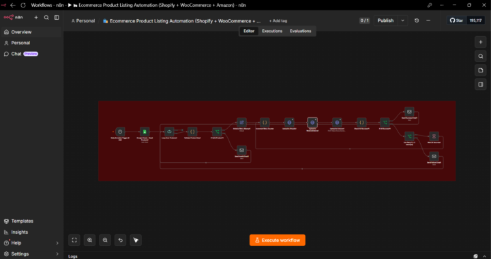The width and height of the screenshot is (491, 259).
Task: Expand the Settings submenu
Action: (57, 254)
